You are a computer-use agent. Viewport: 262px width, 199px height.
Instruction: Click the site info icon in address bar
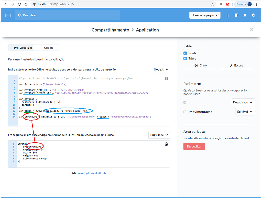tap(35, 4)
